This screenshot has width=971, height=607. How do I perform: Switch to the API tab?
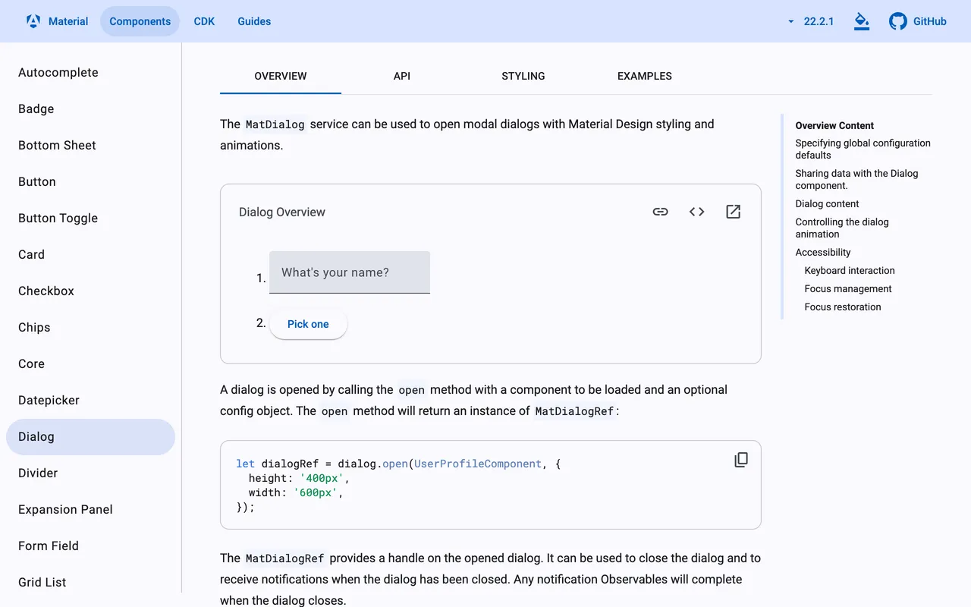tap(402, 76)
